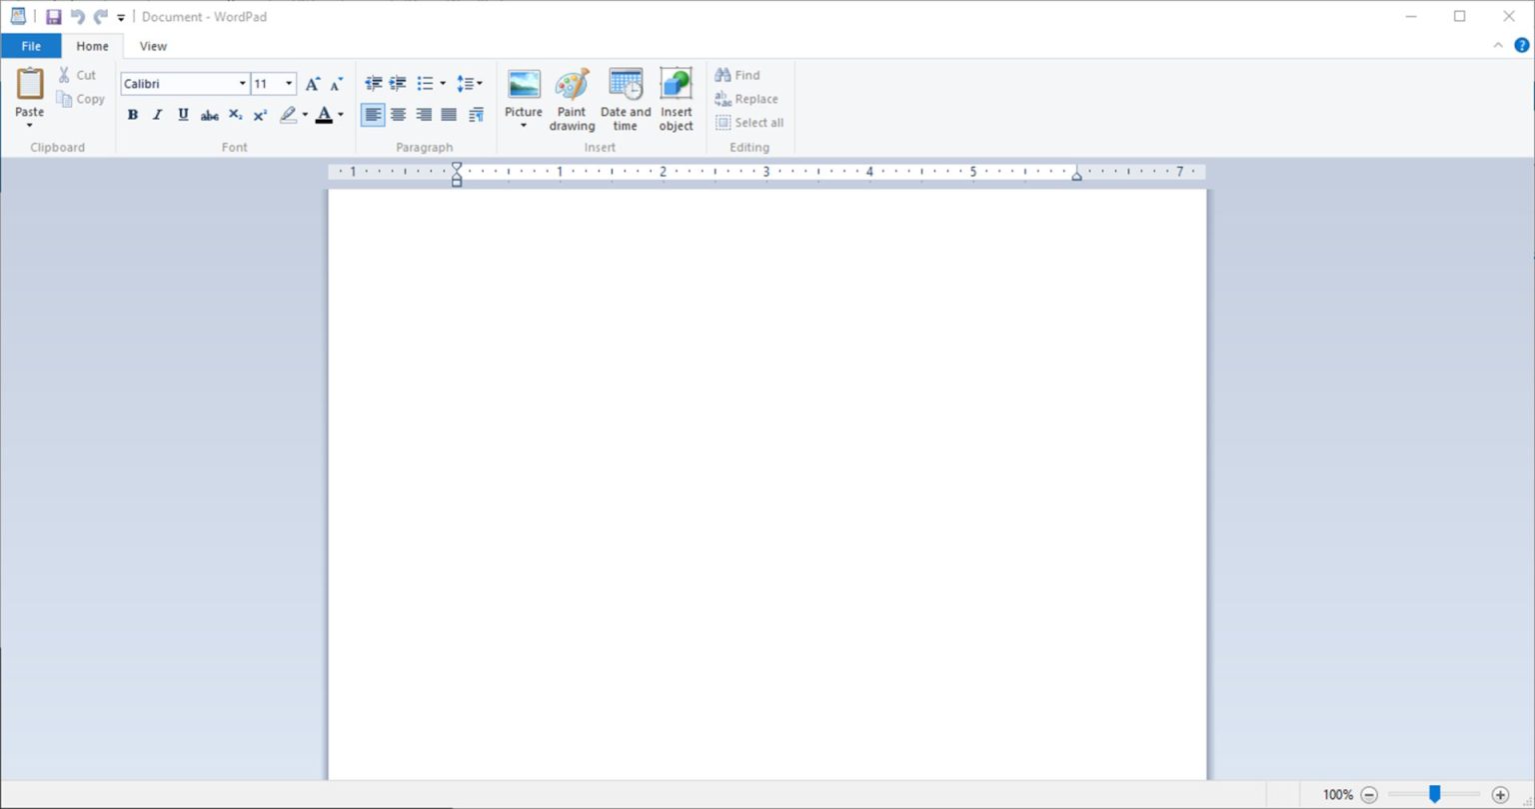The width and height of the screenshot is (1535, 809).
Task: Switch to the View tab
Action: click(152, 46)
